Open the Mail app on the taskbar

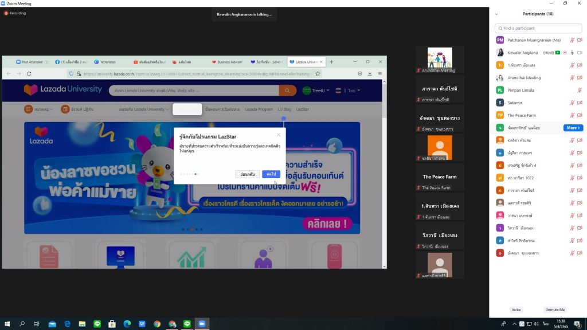point(52,324)
